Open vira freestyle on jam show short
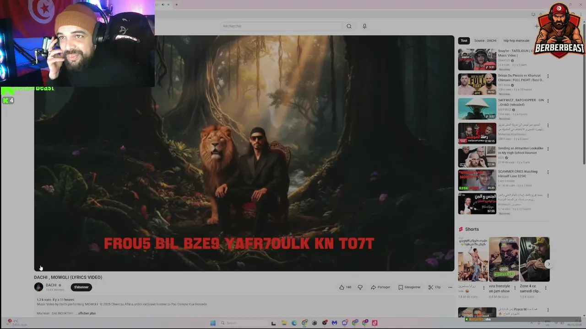The width and height of the screenshot is (586, 329). click(504, 259)
